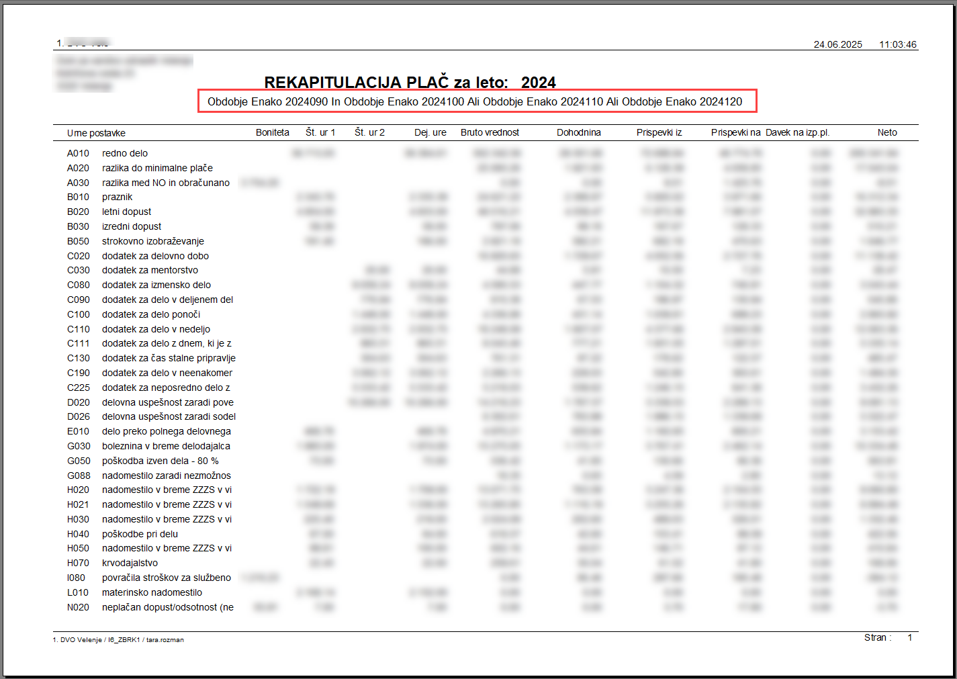Screen dimensions: 957x679
Task: Click the Prispevki iz column header
Action: 659,132
